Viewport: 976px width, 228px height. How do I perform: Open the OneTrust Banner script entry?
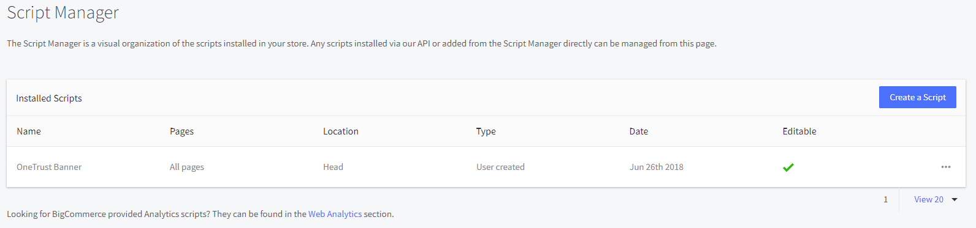pos(49,167)
